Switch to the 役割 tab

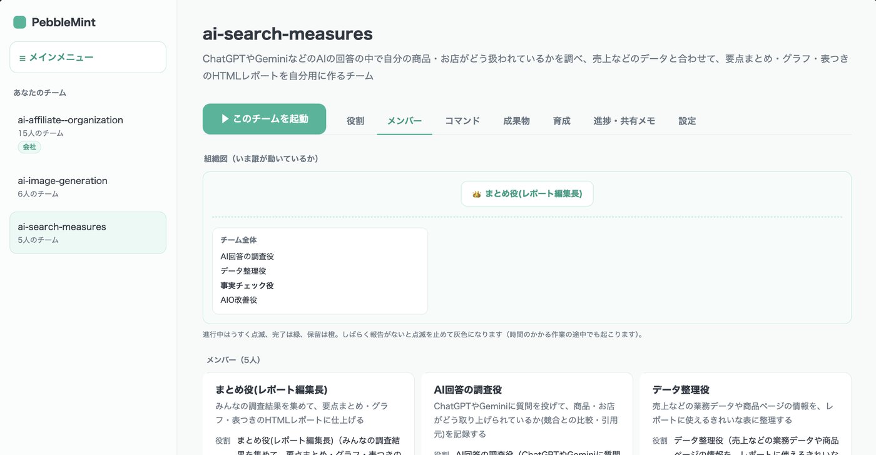pos(355,121)
